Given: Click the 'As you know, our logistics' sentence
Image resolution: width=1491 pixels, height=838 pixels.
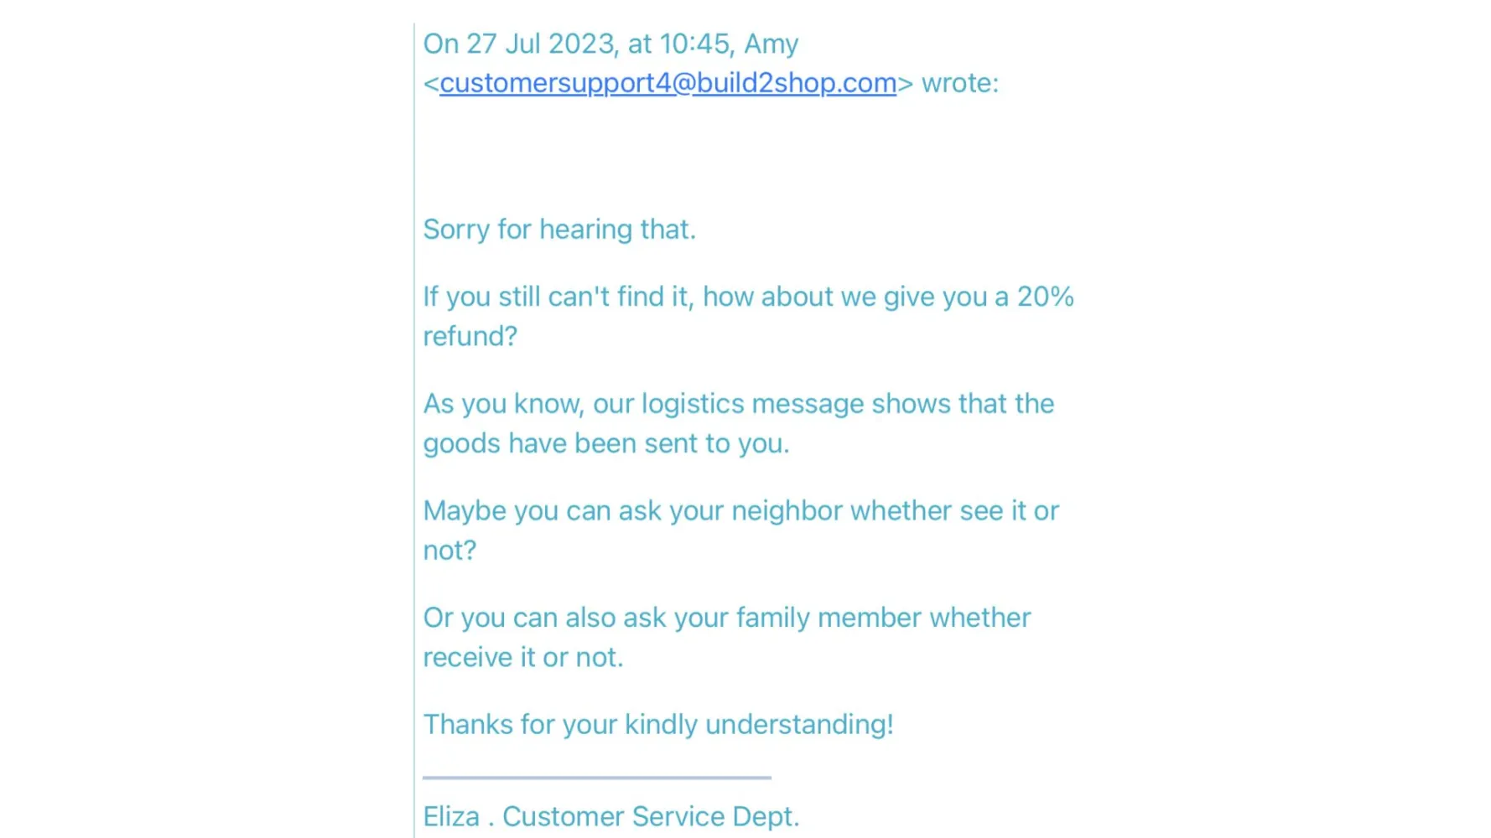Looking at the screenshot, I should tap(738, 403).
